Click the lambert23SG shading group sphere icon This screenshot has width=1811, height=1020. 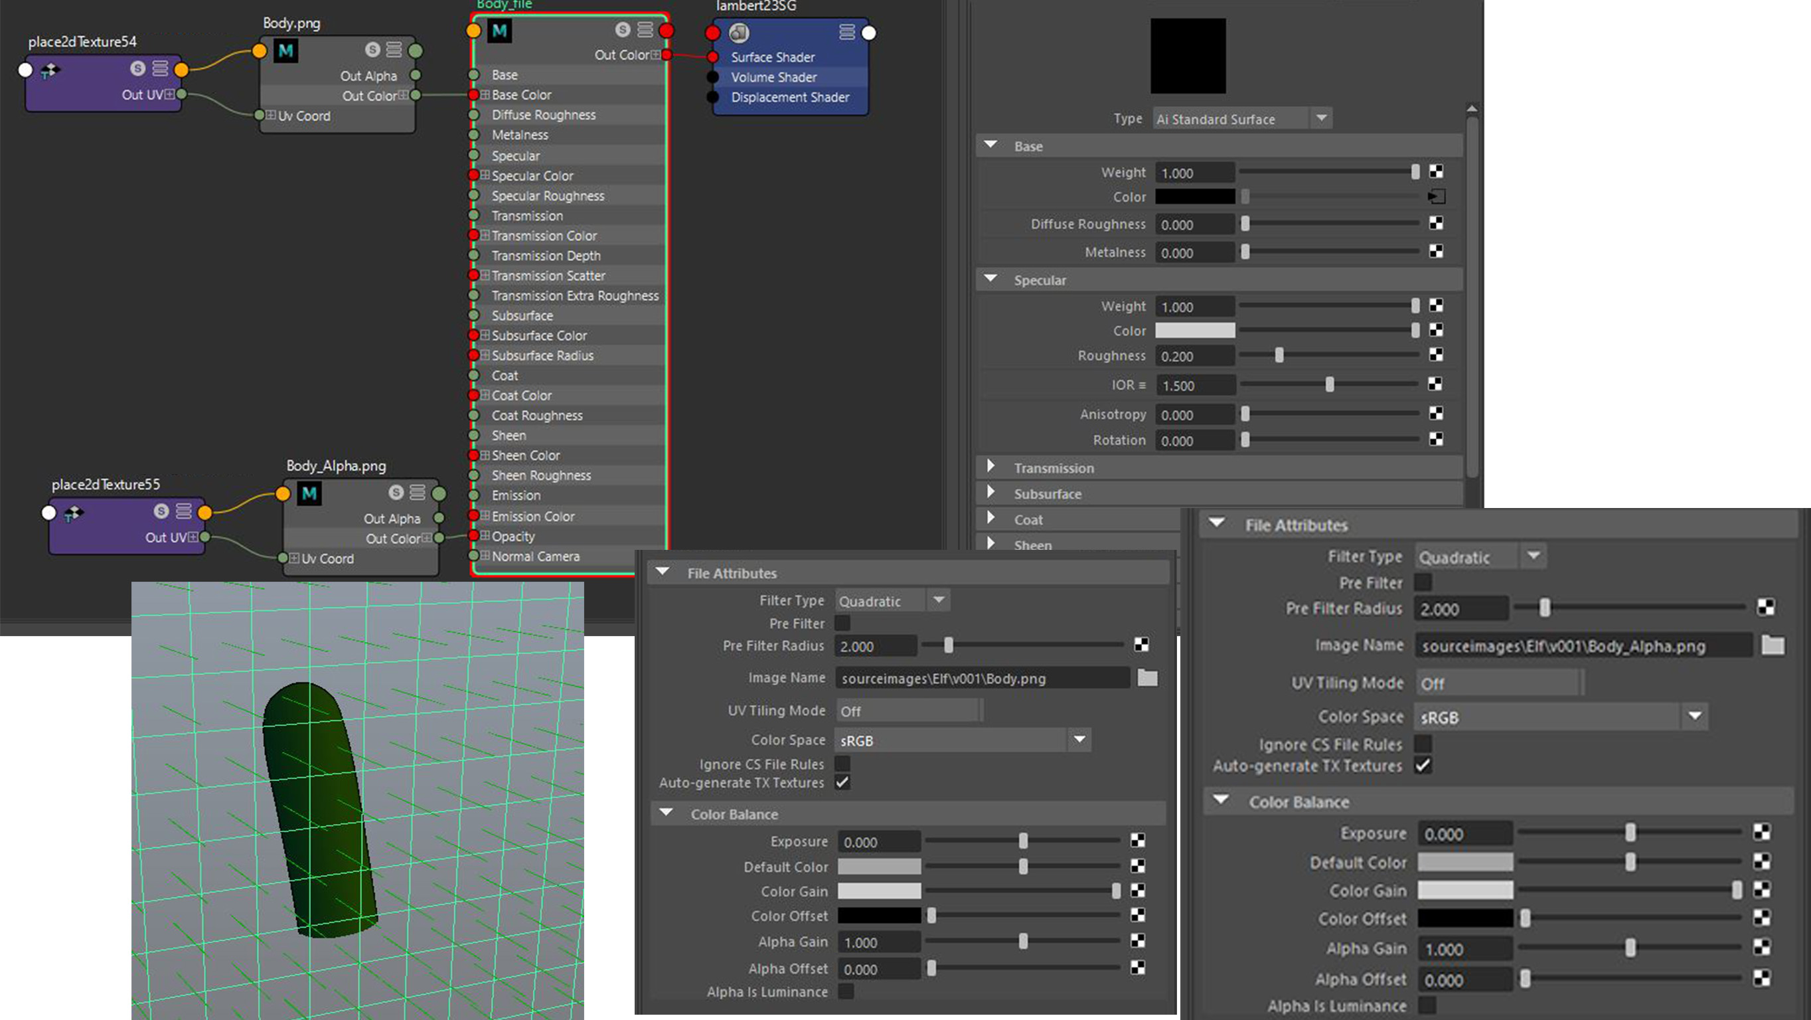coord(738,33)
